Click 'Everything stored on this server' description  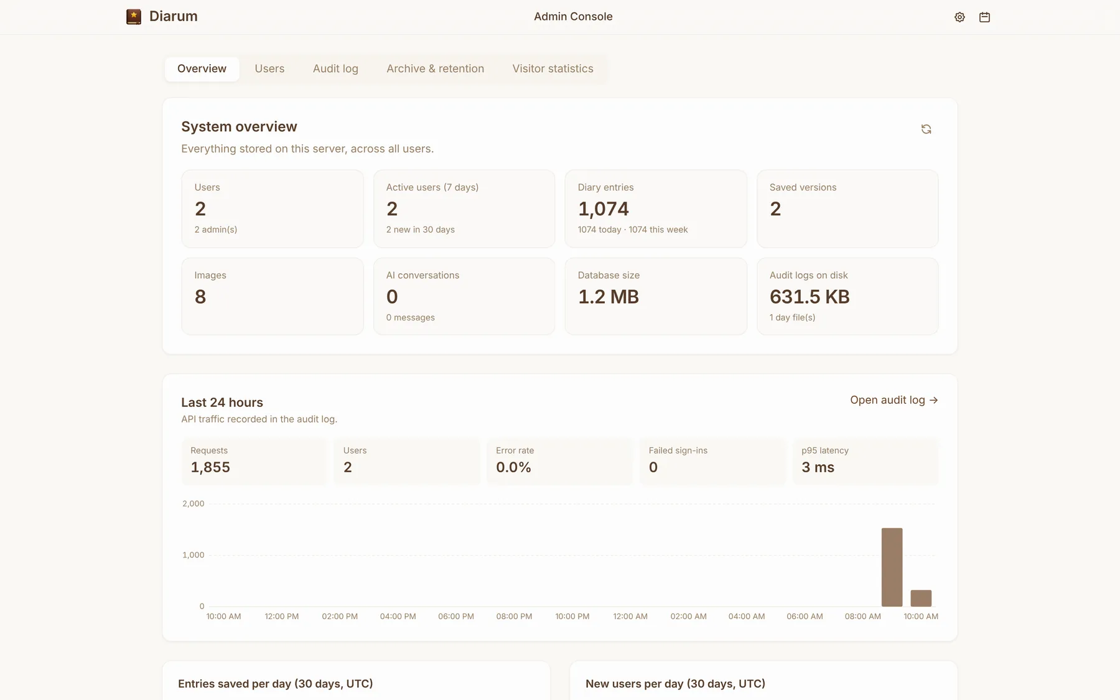(x=307, y=149)
